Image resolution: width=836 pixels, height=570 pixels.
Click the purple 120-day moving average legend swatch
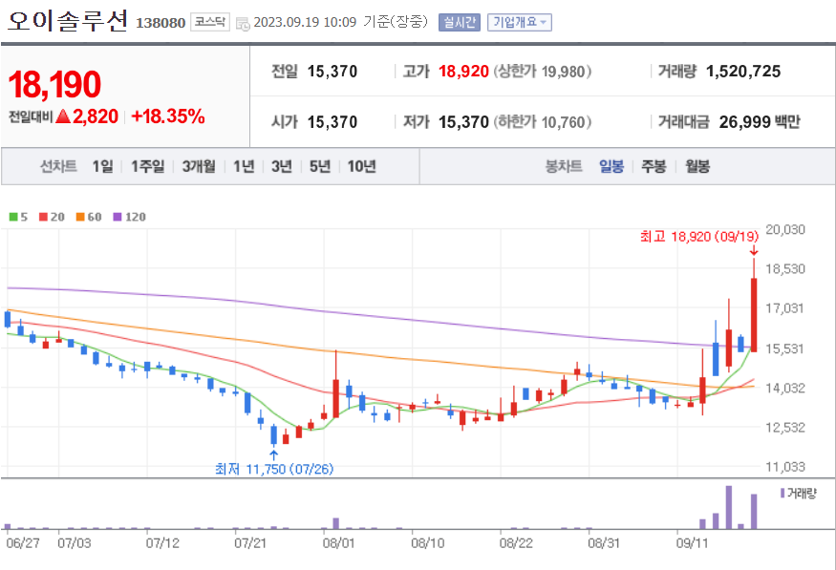(118, 217)
